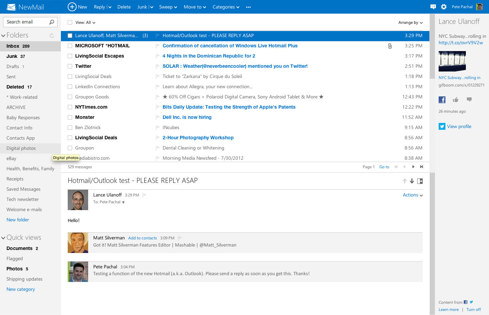Screen dimensions: 489x315
Task: Expand the Actions dropdown menu
Action: tap(412, 195)
